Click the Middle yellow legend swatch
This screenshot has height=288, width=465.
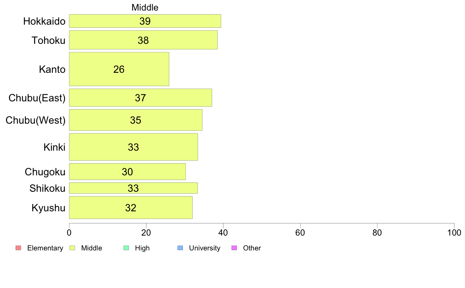point(72,248)
